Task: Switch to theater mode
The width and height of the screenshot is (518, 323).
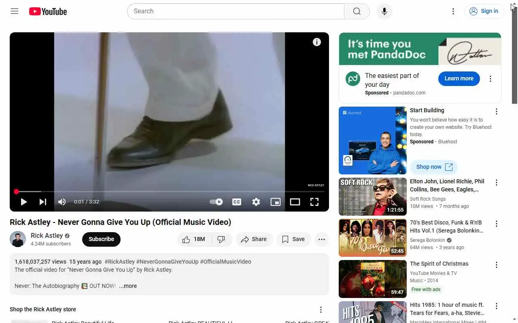Action: click(x=295, y=202)
